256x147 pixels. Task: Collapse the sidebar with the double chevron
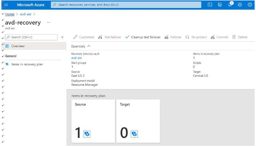pos(62,37)
